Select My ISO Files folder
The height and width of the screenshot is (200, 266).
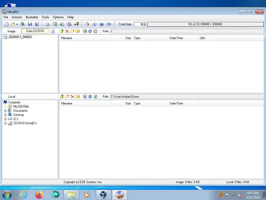click(x=21, y=107)
